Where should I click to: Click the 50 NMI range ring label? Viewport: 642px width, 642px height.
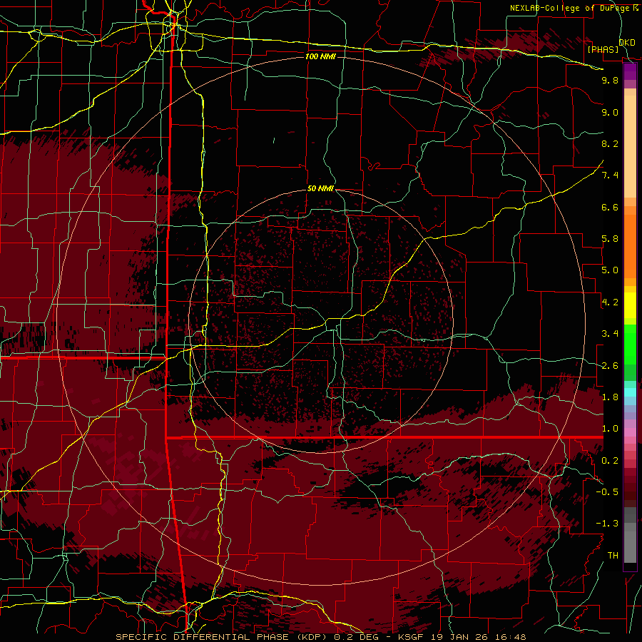click(x=320, y=189)
